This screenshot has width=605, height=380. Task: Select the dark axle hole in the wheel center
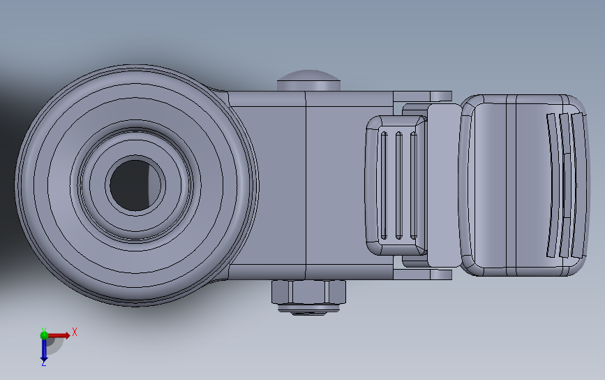pos(135,184)
